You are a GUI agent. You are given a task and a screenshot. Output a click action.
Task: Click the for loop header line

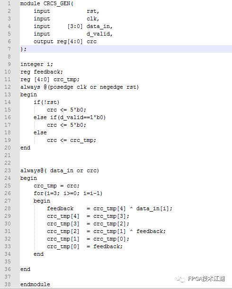(68, 193)
